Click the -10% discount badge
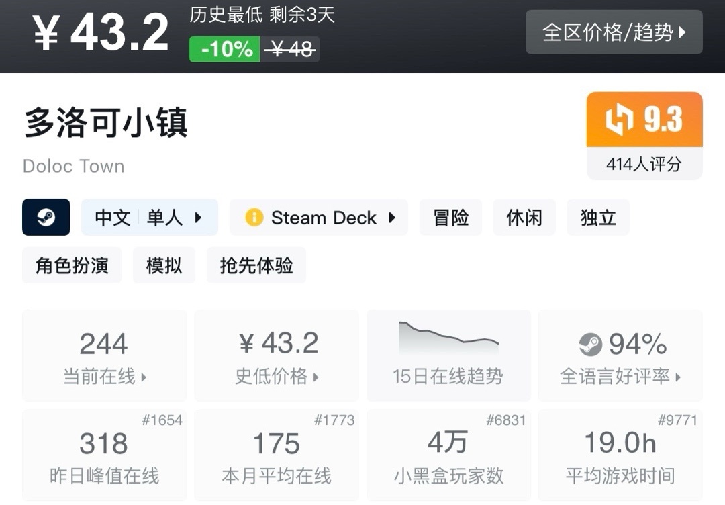The height and width of the screenshot is (505, 725). tap(225, 49)
